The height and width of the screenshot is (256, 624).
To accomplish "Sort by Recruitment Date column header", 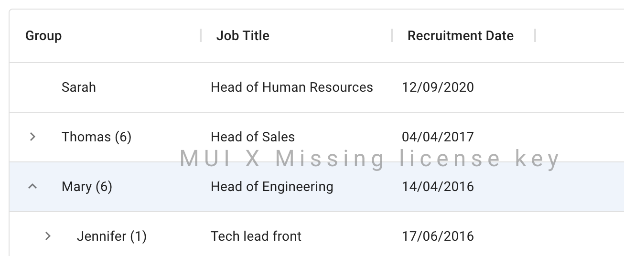I will tap(460, 36).
